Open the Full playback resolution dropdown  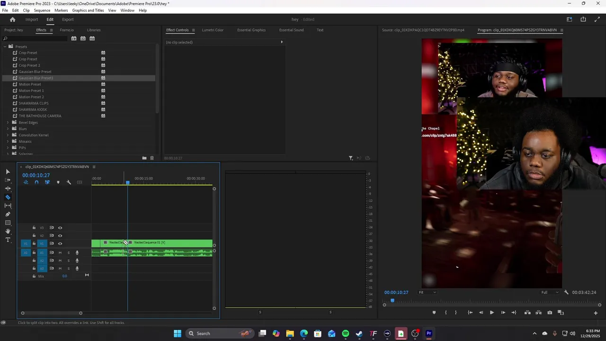pyautogui.click(x=550, y=292)
